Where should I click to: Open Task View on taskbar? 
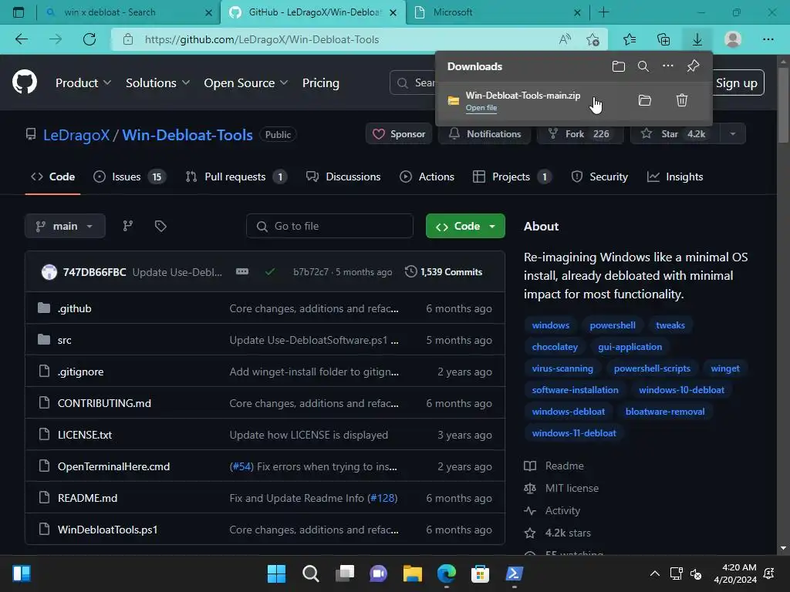(345, 573)
